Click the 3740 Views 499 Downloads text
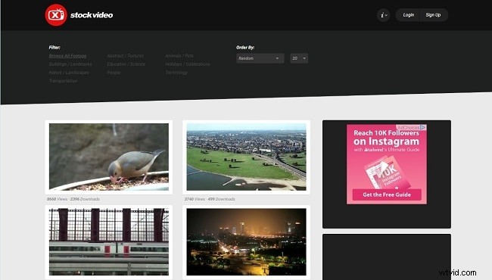This screenshot has height=280, width=492. (x=210, y=199)
